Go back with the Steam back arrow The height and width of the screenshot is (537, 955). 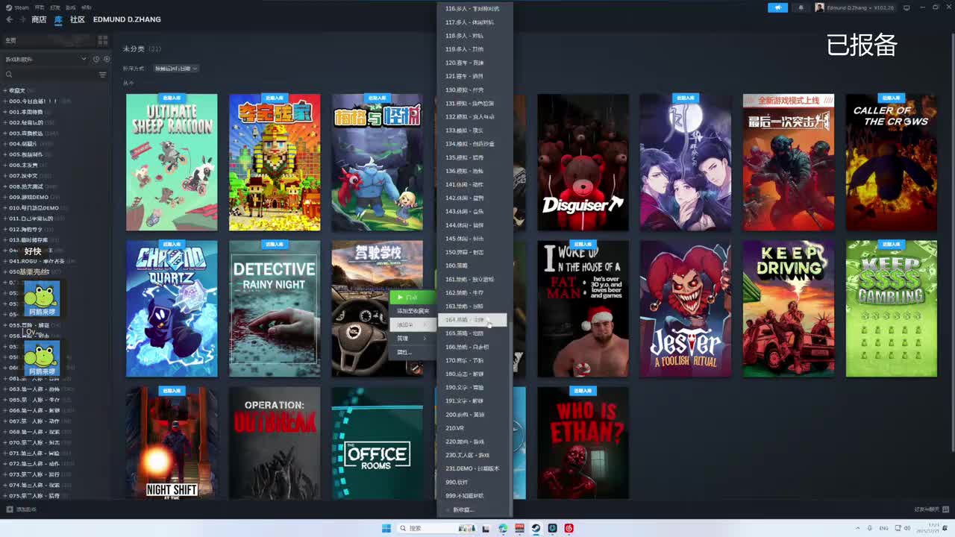coord(9,19)
